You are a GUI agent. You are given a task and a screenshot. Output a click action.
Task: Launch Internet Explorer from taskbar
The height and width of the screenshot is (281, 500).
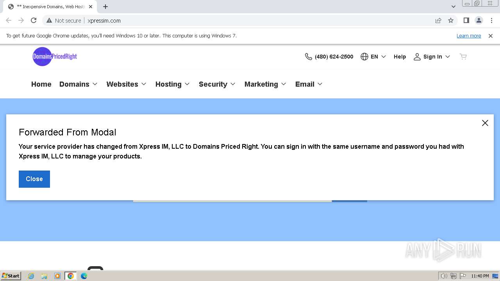(x=31, y=276)
